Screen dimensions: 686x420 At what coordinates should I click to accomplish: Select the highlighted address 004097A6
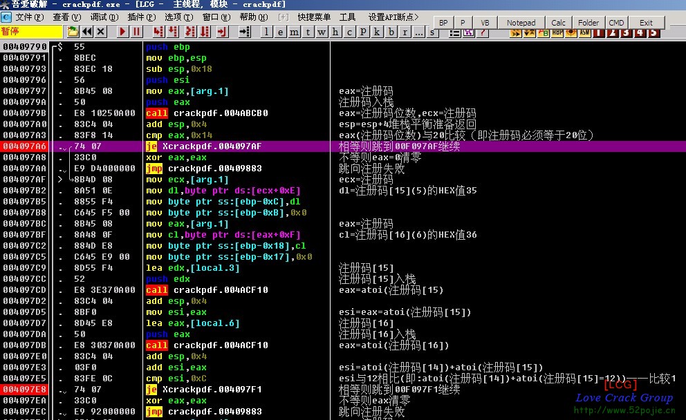[x=25, y=146]
